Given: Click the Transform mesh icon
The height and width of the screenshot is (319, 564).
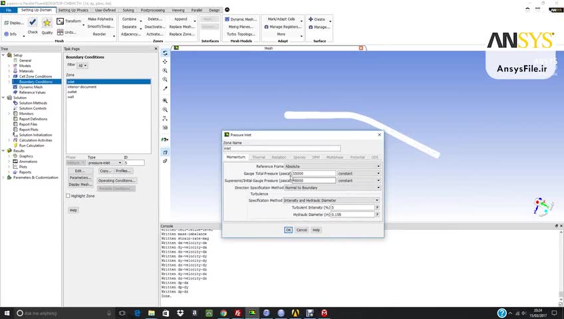Looking at the screenshot, I should (x=61, y=21).
